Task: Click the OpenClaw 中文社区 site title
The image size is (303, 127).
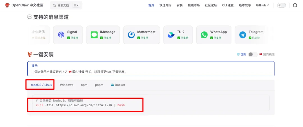Action: click(x=27, y=5)
